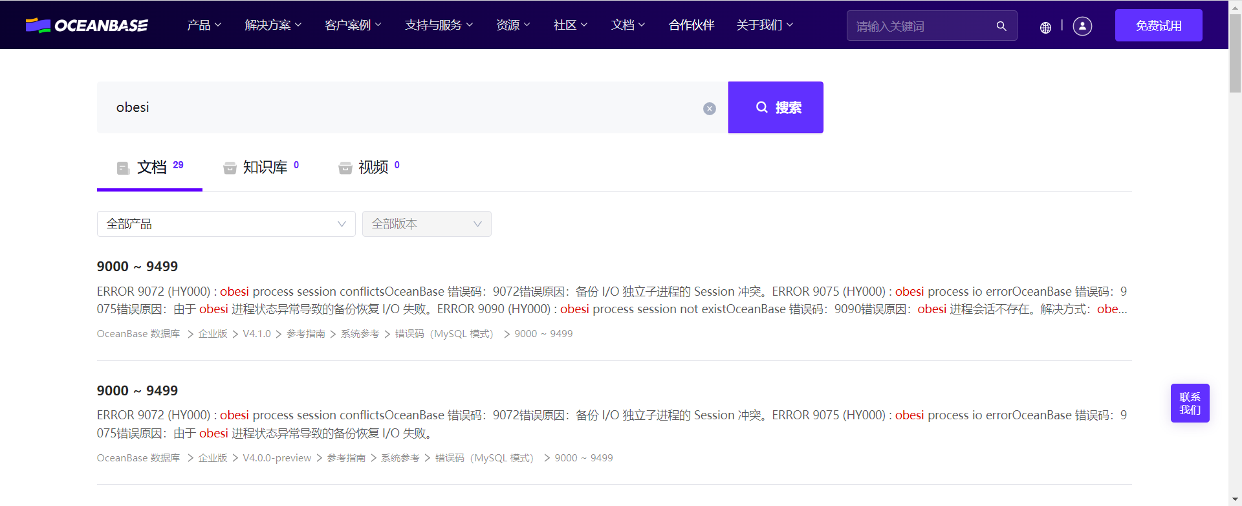Click the 免费试用 button
Screen dimensions: 1242x506
[x=1159, y=25]
